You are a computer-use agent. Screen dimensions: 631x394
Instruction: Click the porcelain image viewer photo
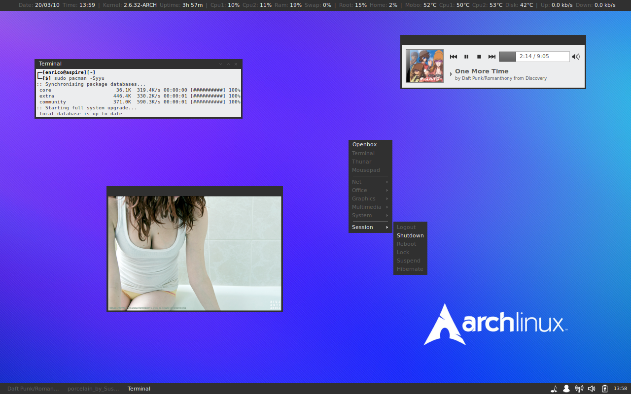pyautogui.click(x=195, y=253)
